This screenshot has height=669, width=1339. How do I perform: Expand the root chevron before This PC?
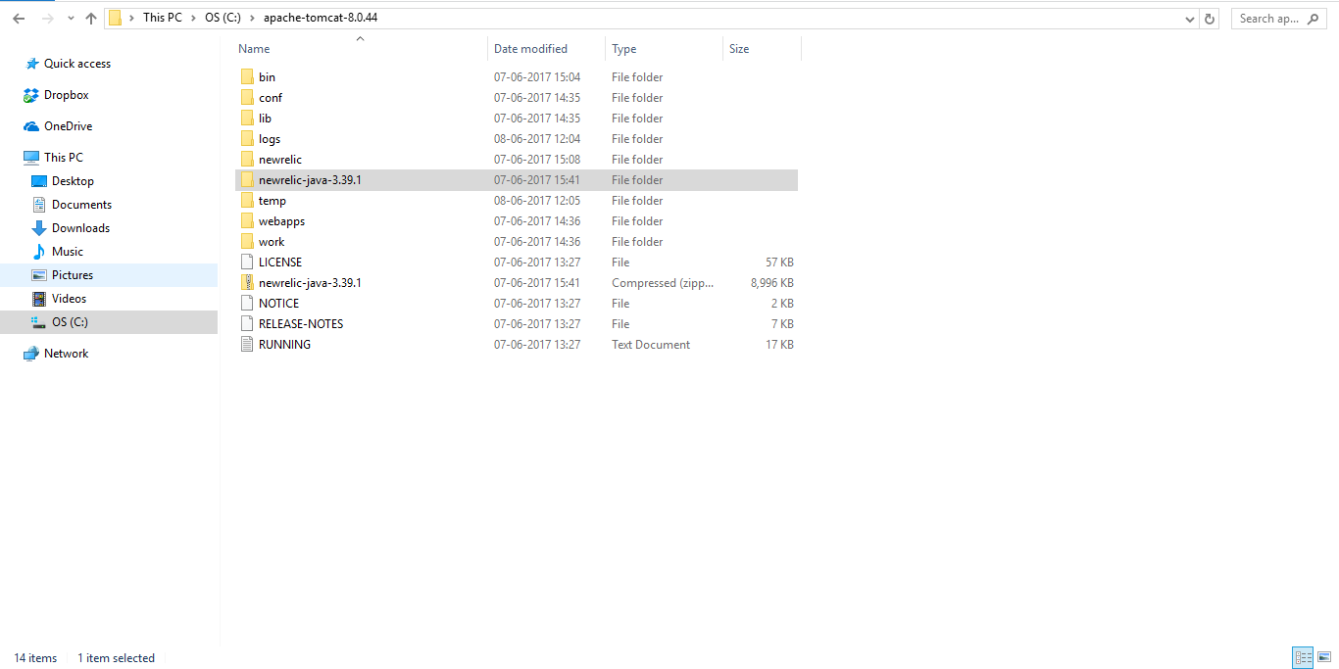[x=131, y=18]
